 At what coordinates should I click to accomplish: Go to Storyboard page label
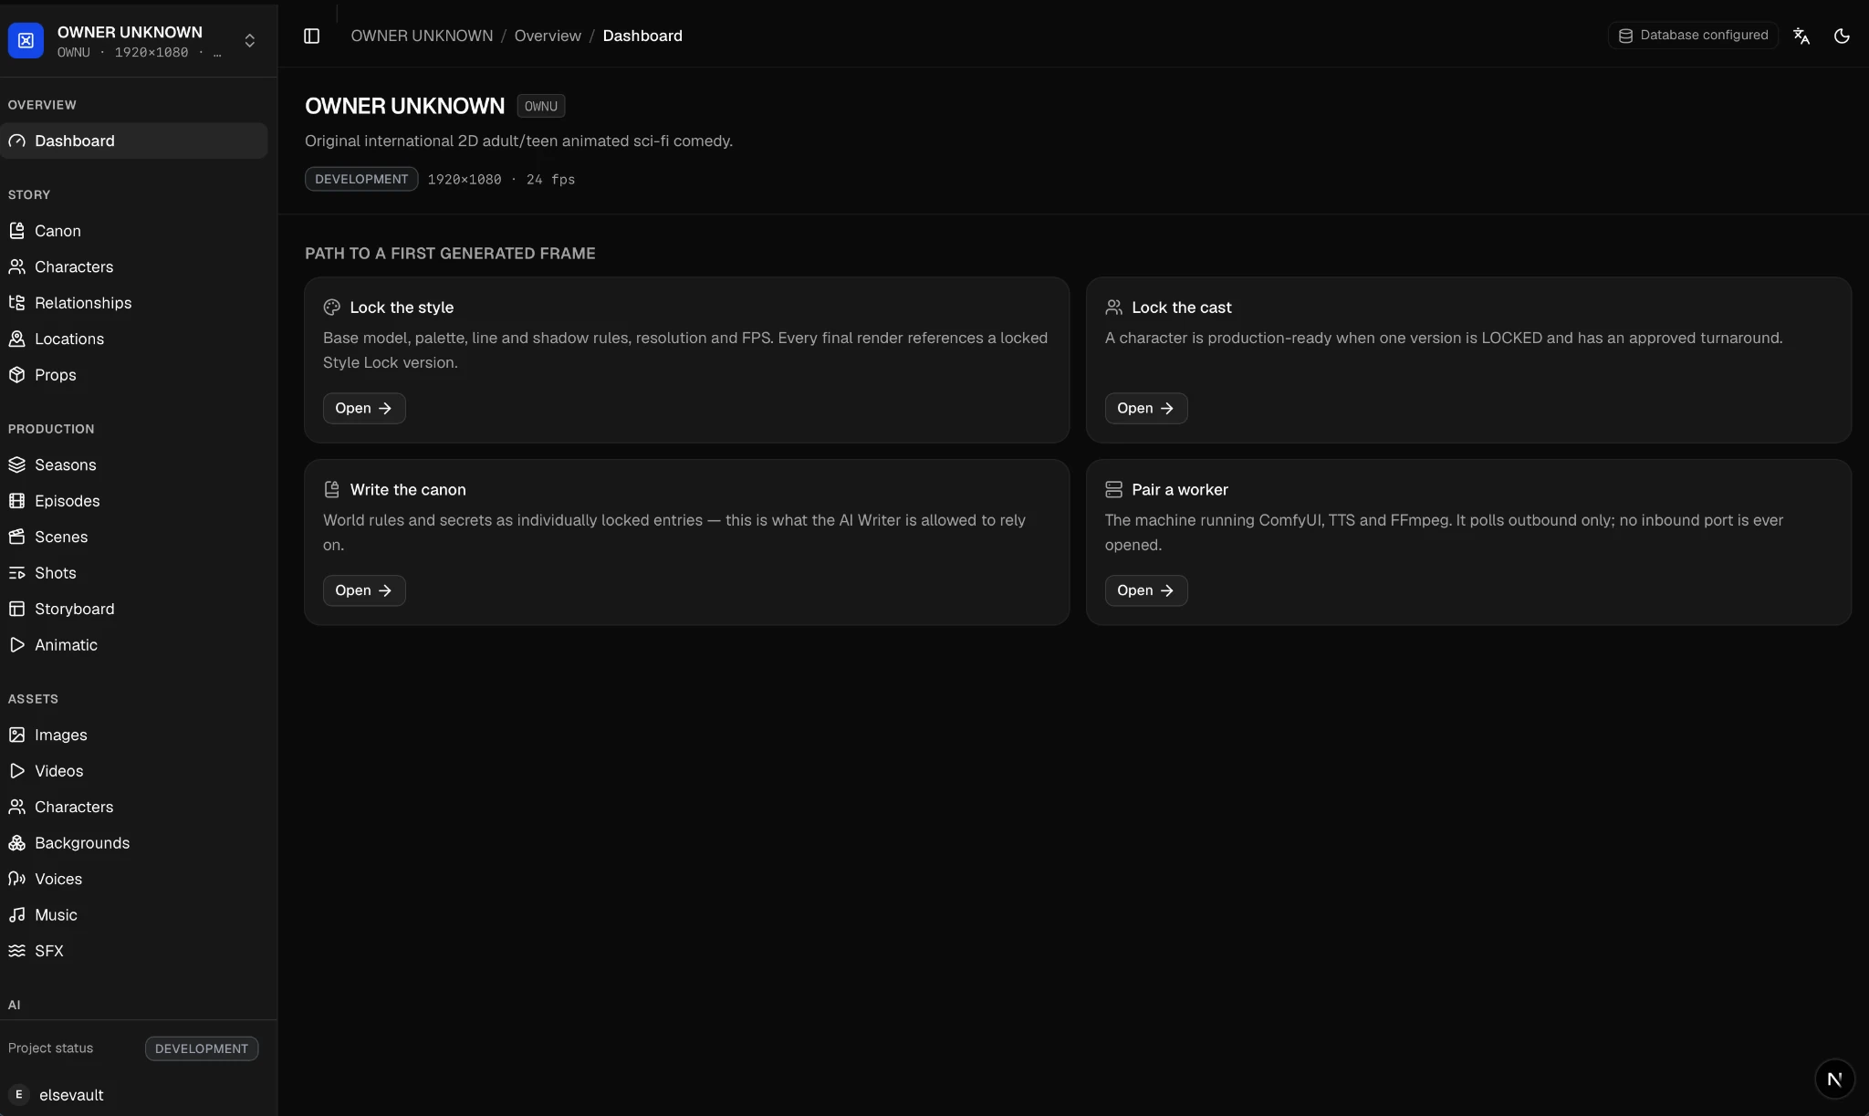pos(75,609)
